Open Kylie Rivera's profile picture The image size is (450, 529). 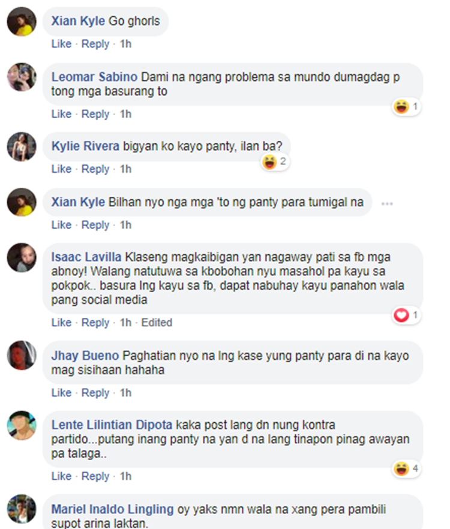pos(22,147)
